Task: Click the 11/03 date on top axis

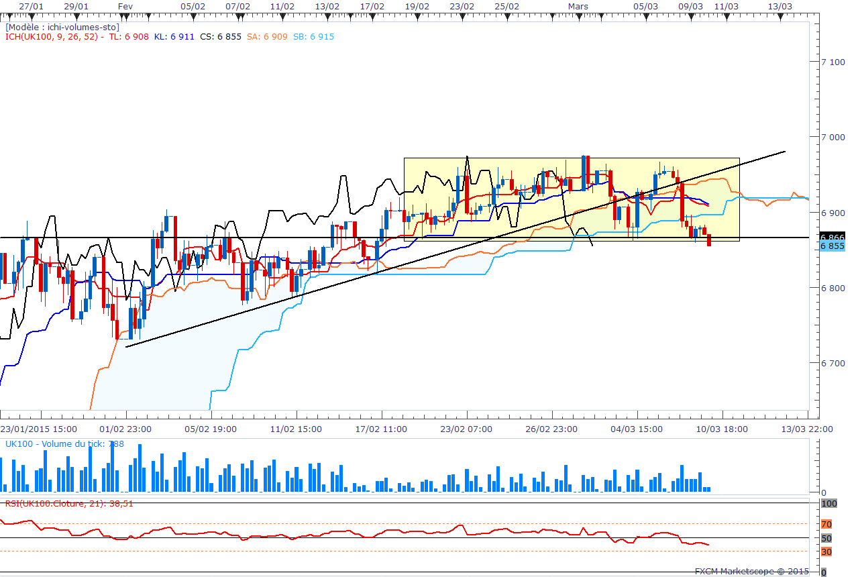Action: click(727, 5)
